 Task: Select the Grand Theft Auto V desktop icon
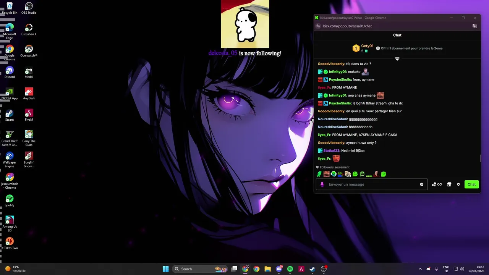(10, 138)
